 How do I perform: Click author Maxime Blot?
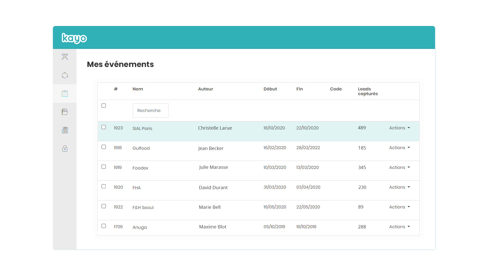213,227
